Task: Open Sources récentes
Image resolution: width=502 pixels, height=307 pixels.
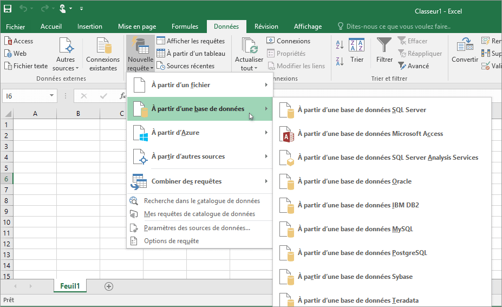Action: [186, 66]
